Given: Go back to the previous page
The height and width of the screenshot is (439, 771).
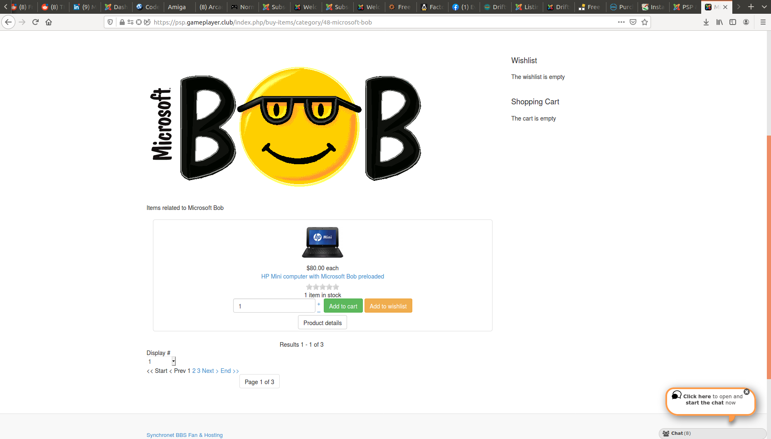Looking at the screenshot, I should click(8, 22).
